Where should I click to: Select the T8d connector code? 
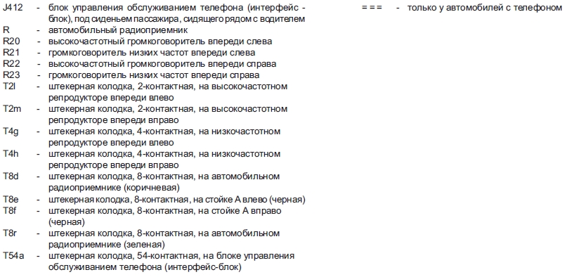click(11, 176)
